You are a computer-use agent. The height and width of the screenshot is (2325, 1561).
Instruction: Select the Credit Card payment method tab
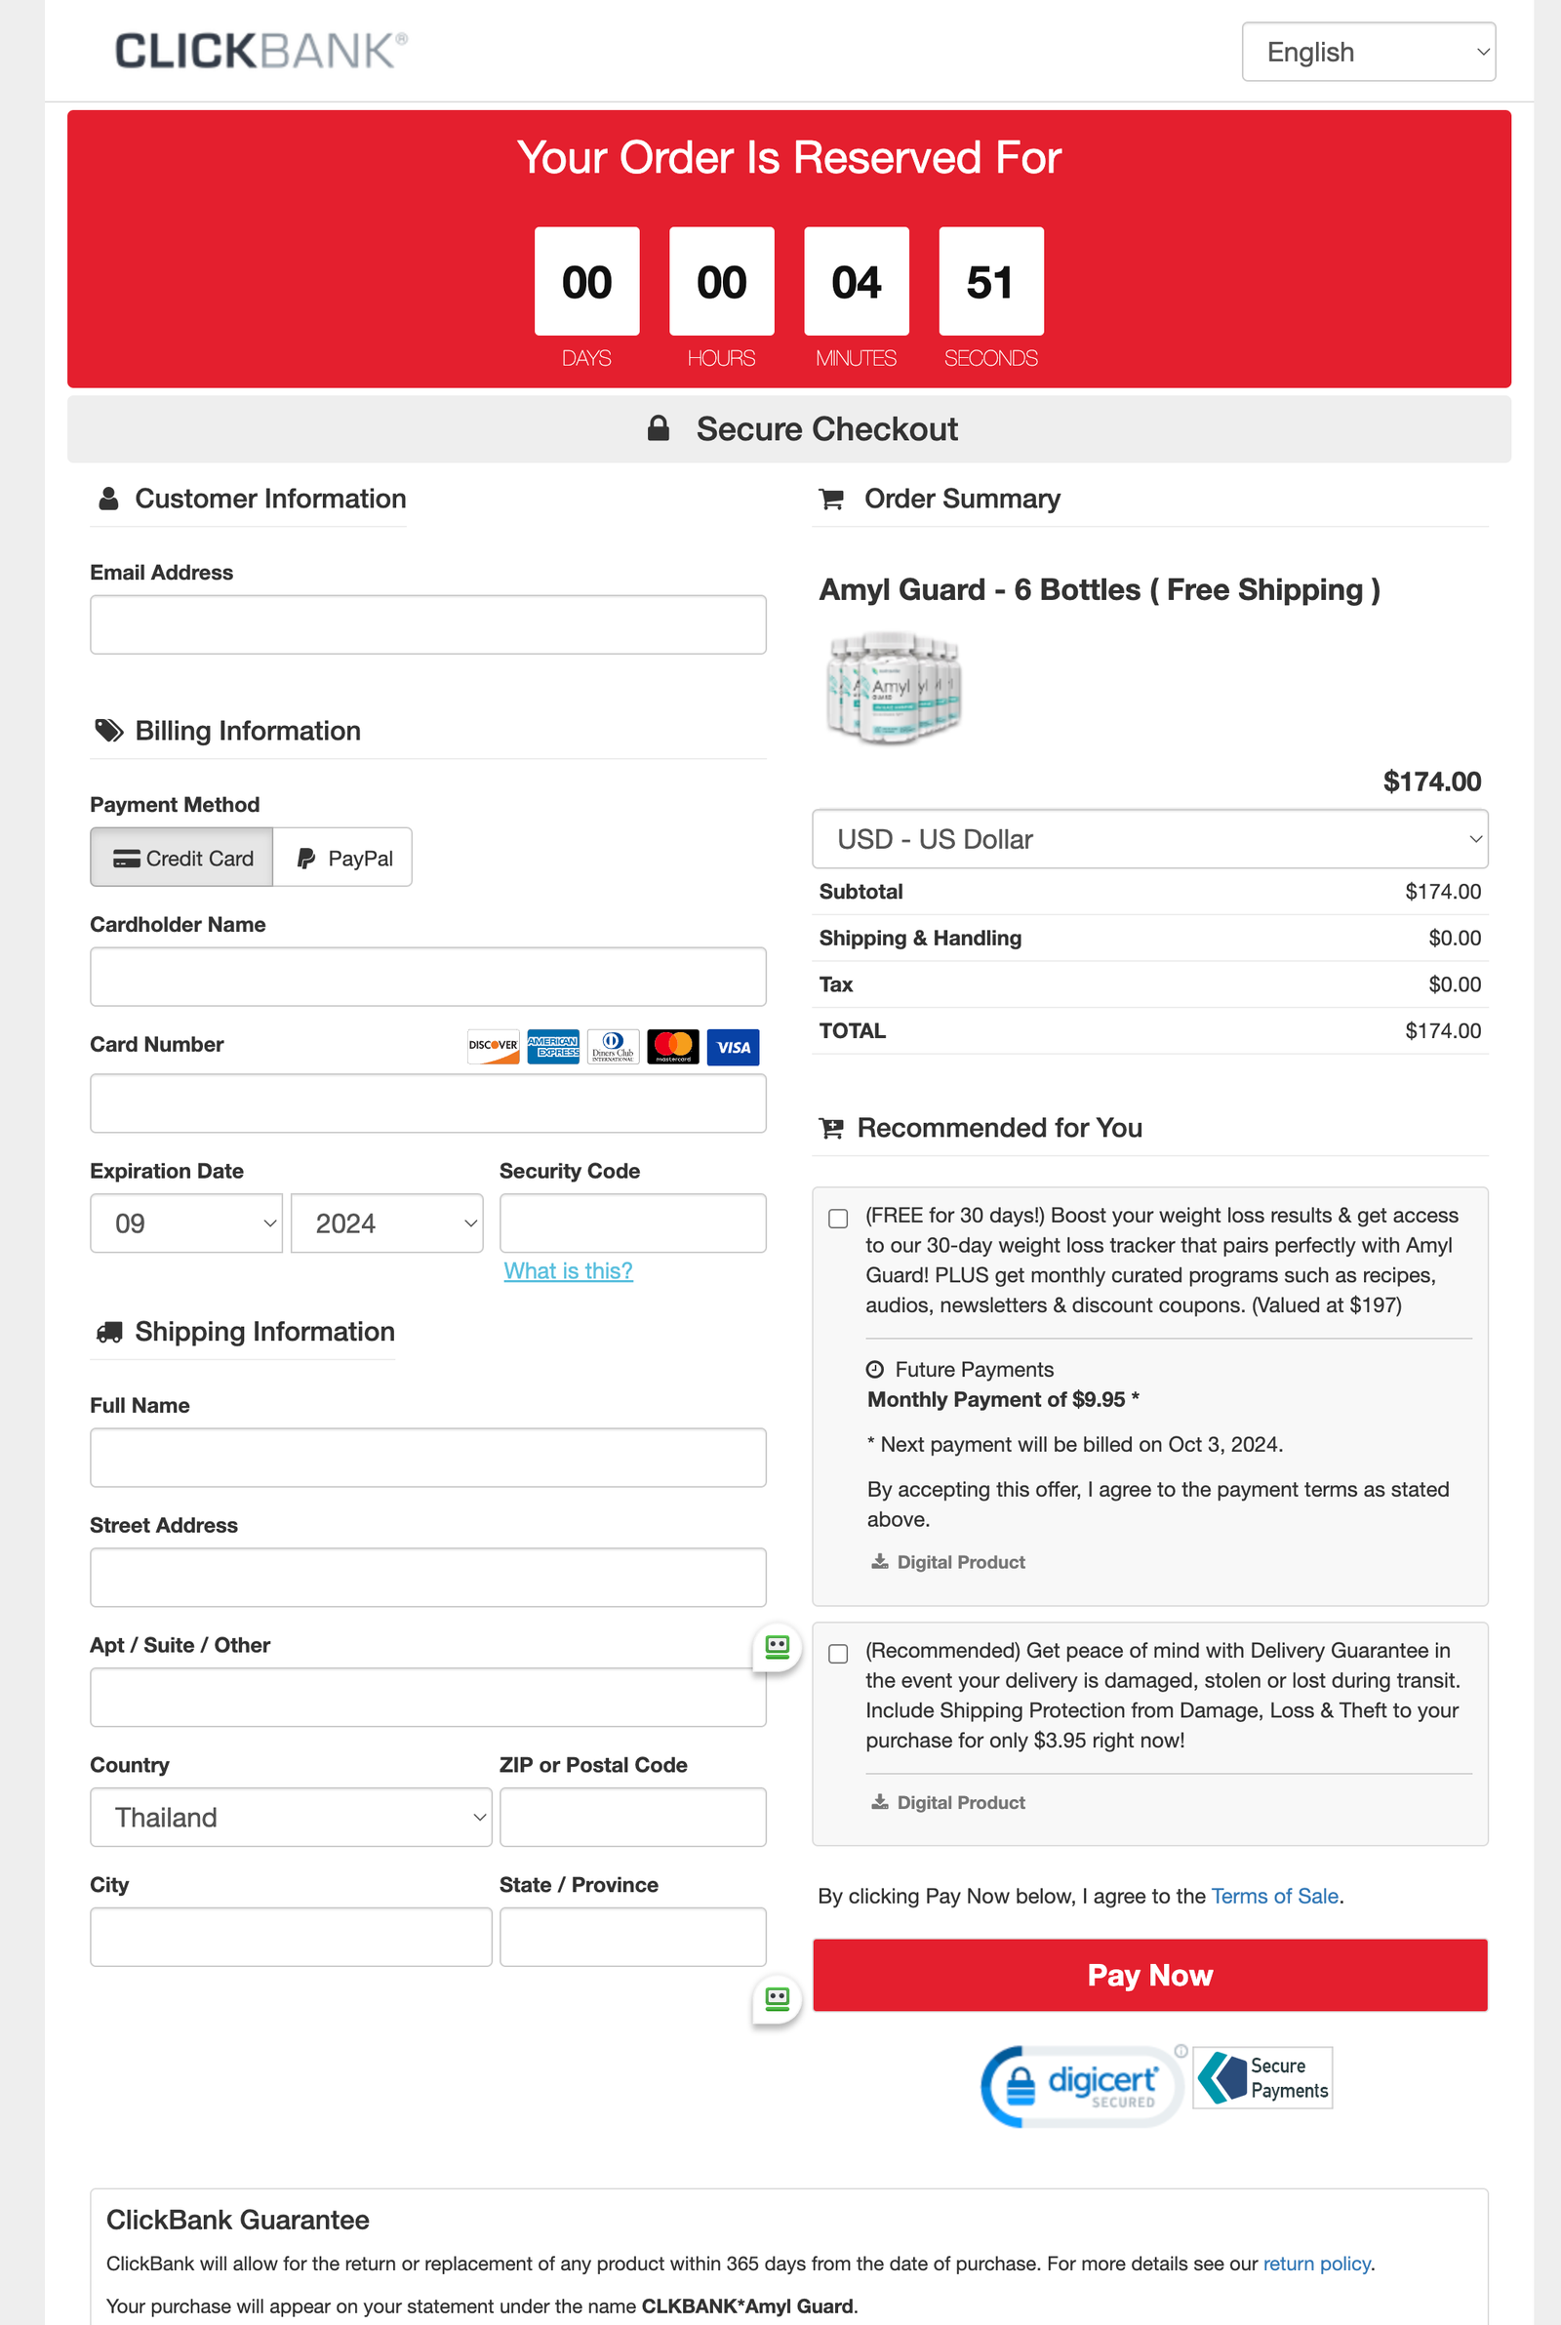tap(182, 858)
